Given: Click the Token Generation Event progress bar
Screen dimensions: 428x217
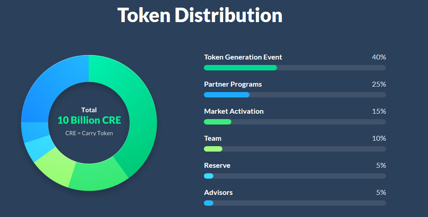Looking at the screenshot, I should [295, 68].
